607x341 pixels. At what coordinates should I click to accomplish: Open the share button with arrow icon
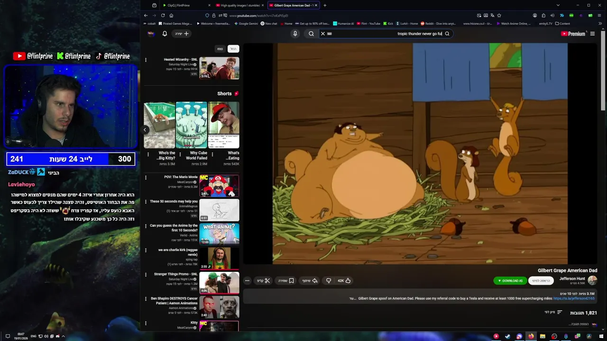point(310,281)
